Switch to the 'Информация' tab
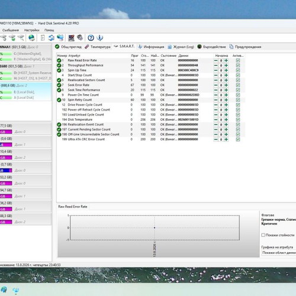 151,47
